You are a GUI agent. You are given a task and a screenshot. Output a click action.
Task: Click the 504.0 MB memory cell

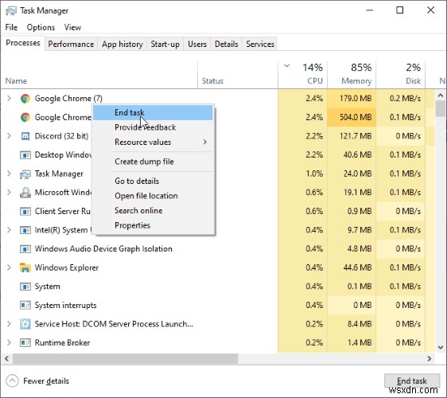coord(352,117)
